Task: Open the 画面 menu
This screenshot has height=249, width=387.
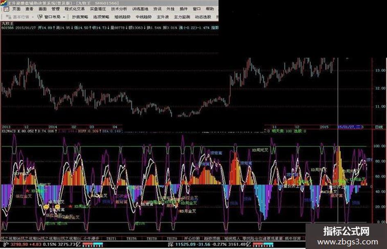Action: [43, 9]
